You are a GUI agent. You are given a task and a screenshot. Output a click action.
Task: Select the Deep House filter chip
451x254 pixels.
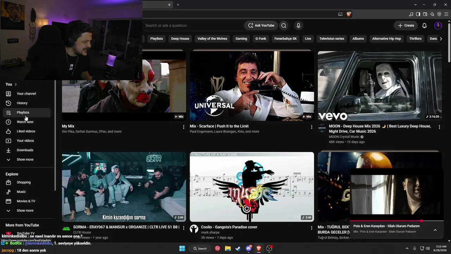(180, 39)
